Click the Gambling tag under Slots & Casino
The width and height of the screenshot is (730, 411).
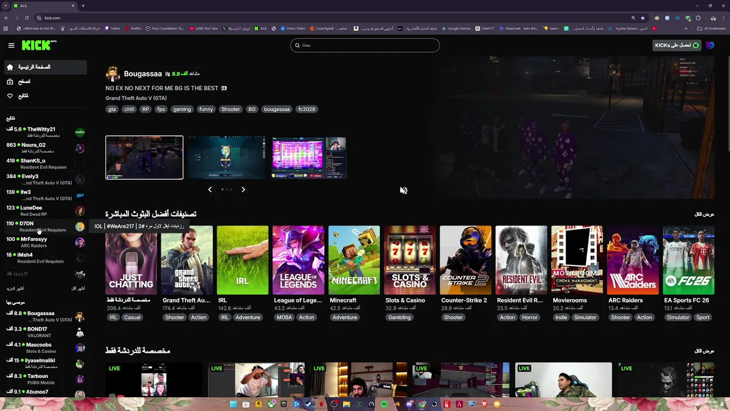point(399,317)
